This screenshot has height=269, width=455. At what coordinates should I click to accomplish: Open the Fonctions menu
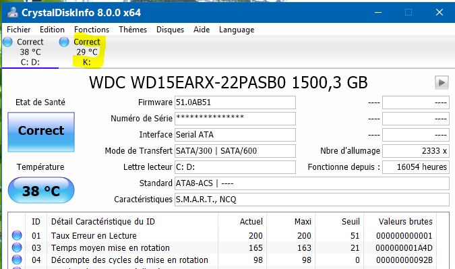(x=92, y=30)
